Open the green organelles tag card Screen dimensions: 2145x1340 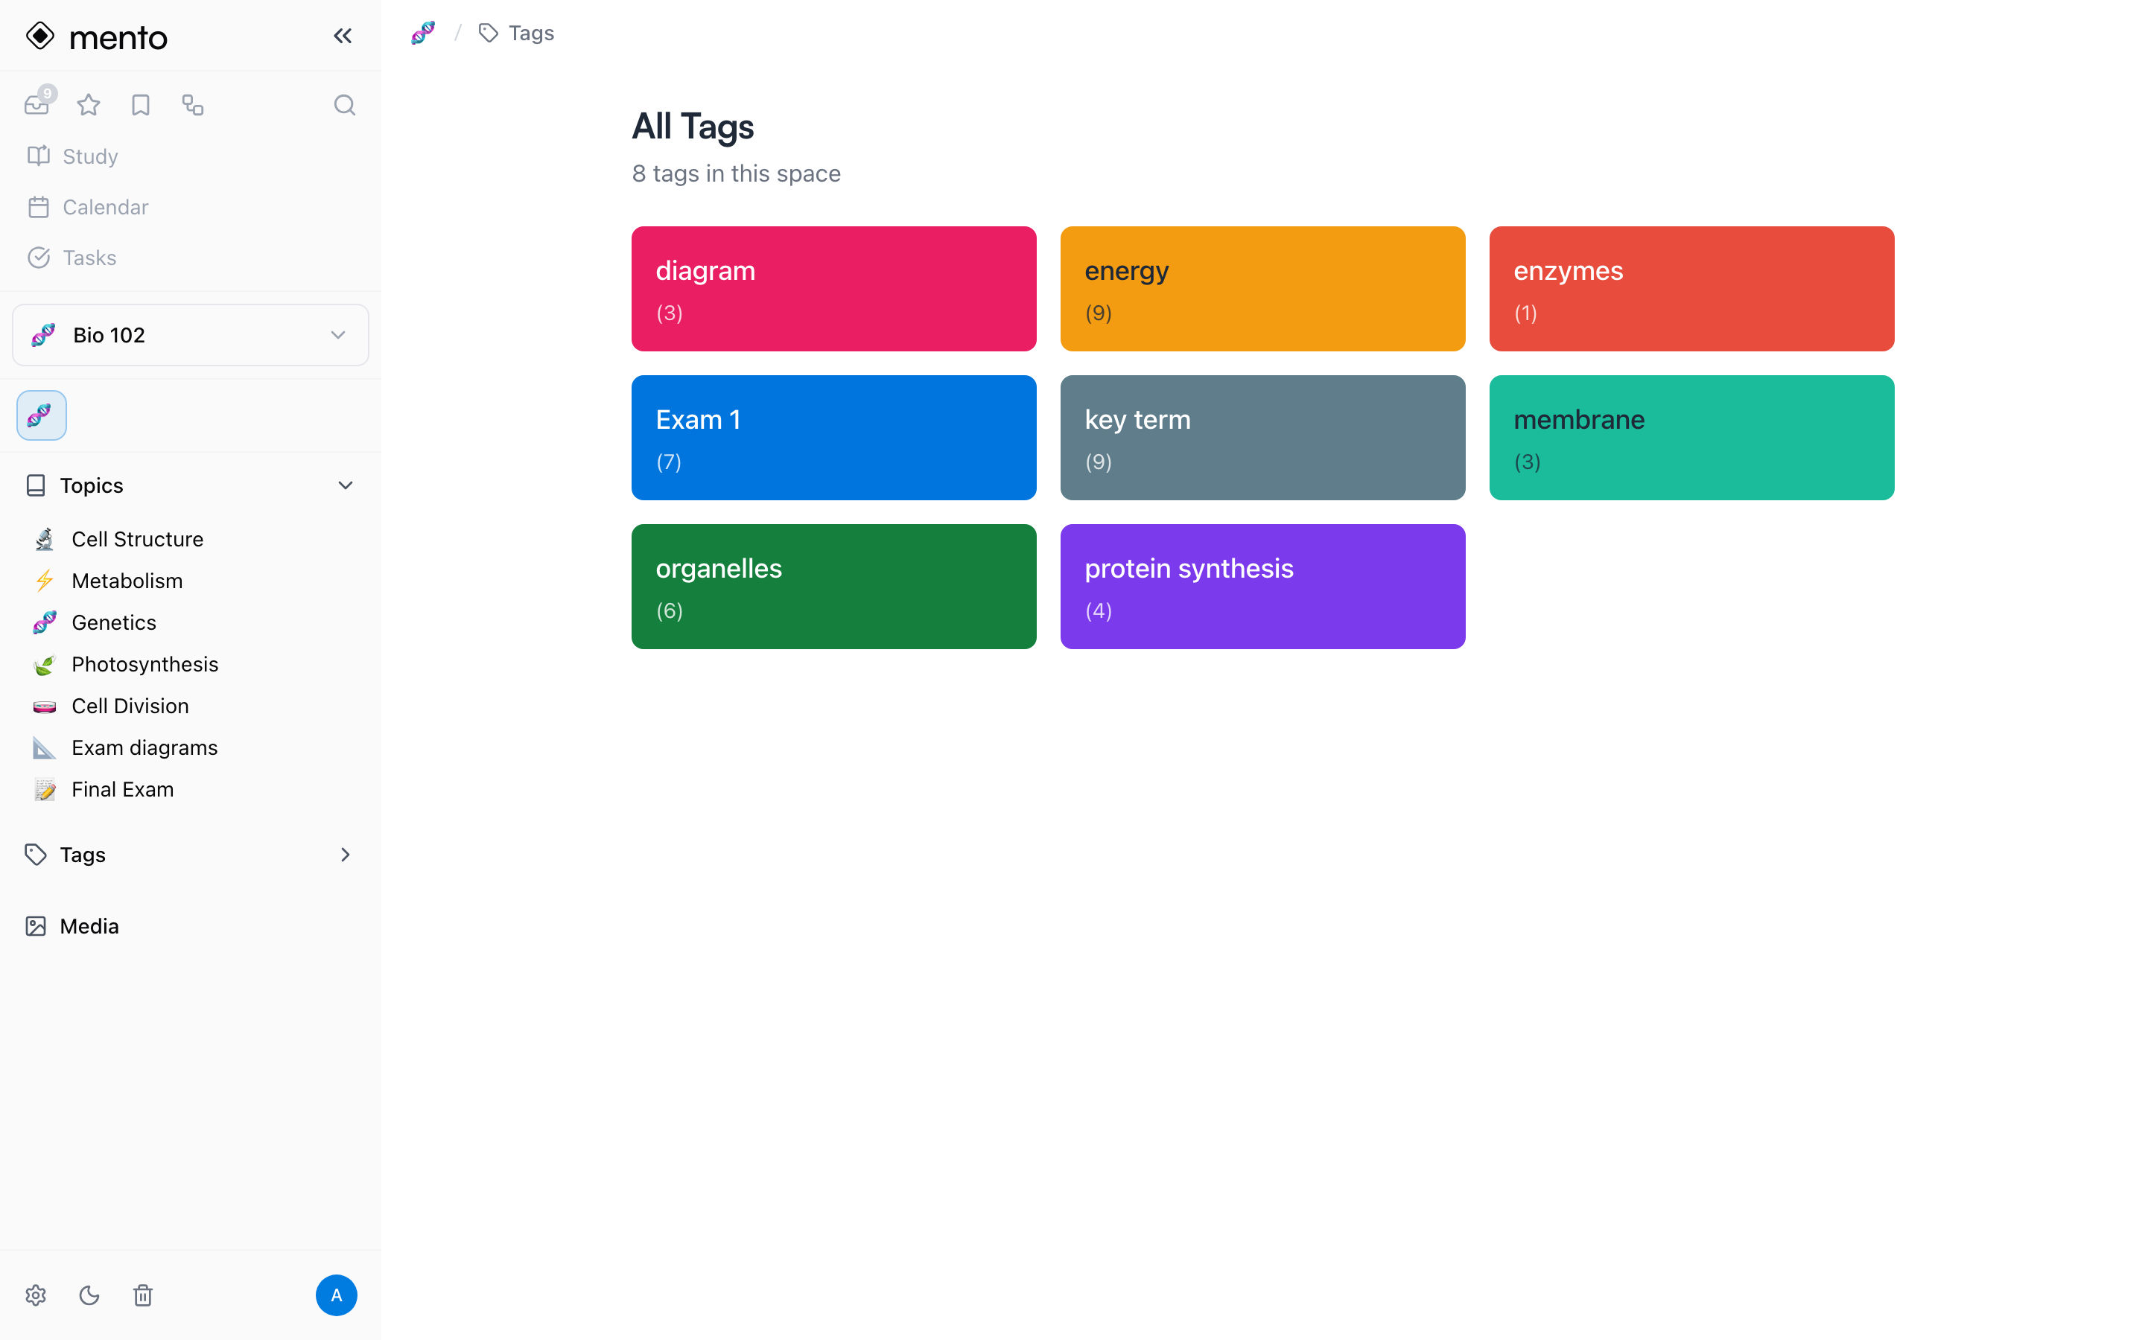[834, 587]
